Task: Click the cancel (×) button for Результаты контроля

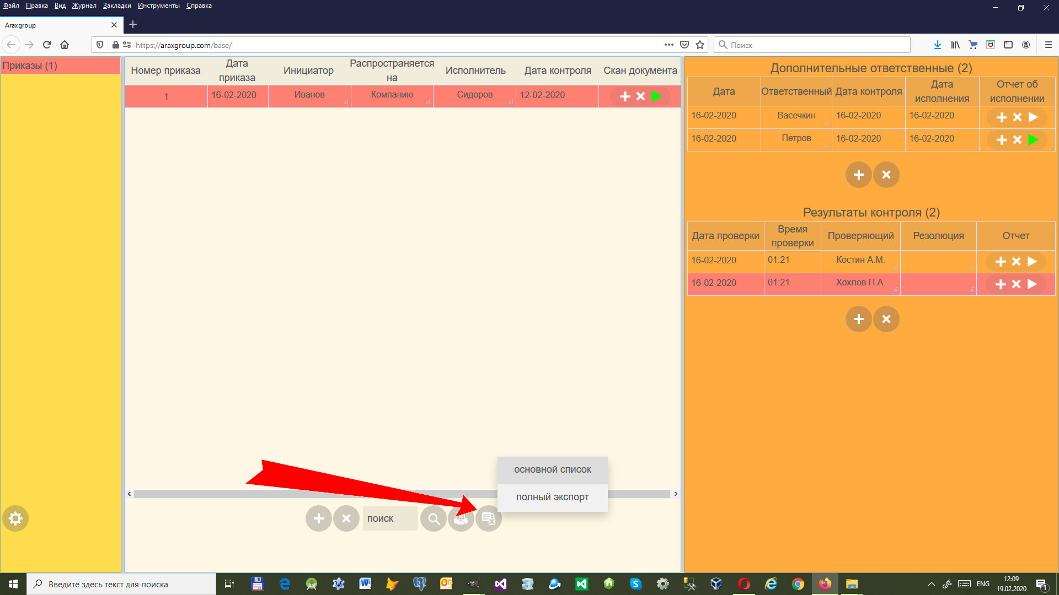Action: [x=886, y=318]
